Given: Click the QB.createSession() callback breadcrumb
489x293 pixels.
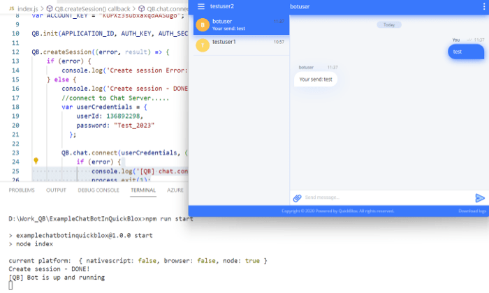Looking at the screenshot, I should click(92, 8).
